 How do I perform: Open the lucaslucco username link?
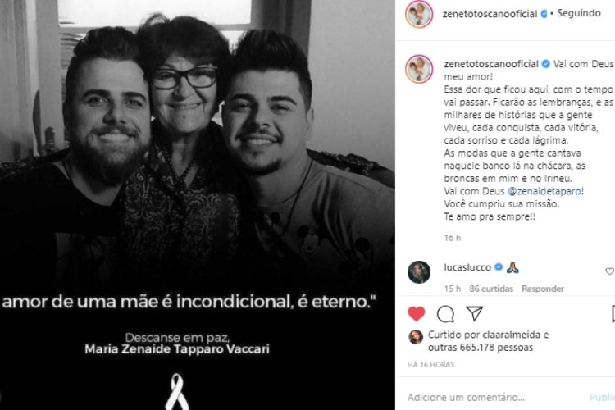467,267
